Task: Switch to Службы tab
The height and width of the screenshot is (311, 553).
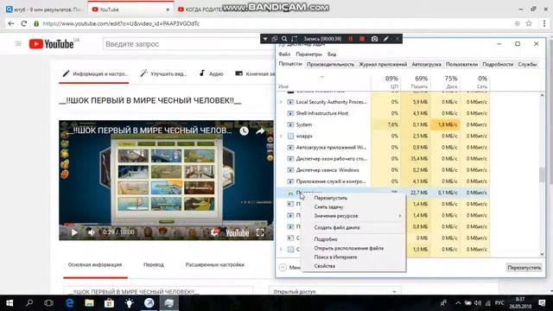Action: pos(527,65)
